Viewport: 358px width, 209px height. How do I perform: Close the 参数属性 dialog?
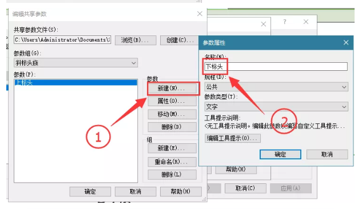pos(346,43)
